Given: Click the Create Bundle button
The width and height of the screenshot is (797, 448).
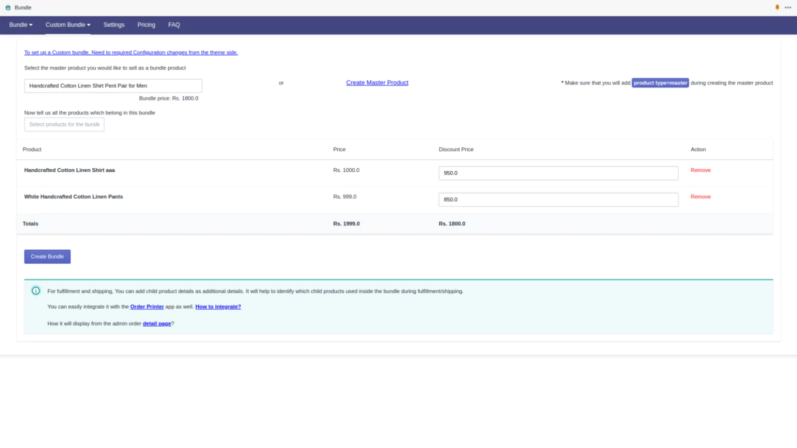Looking at the screenshot, I should [47, 256].
